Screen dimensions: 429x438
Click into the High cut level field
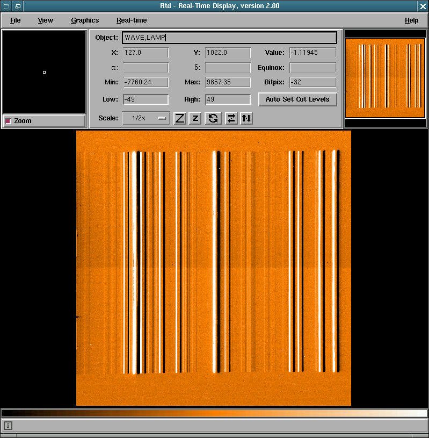tap(228, 99)
